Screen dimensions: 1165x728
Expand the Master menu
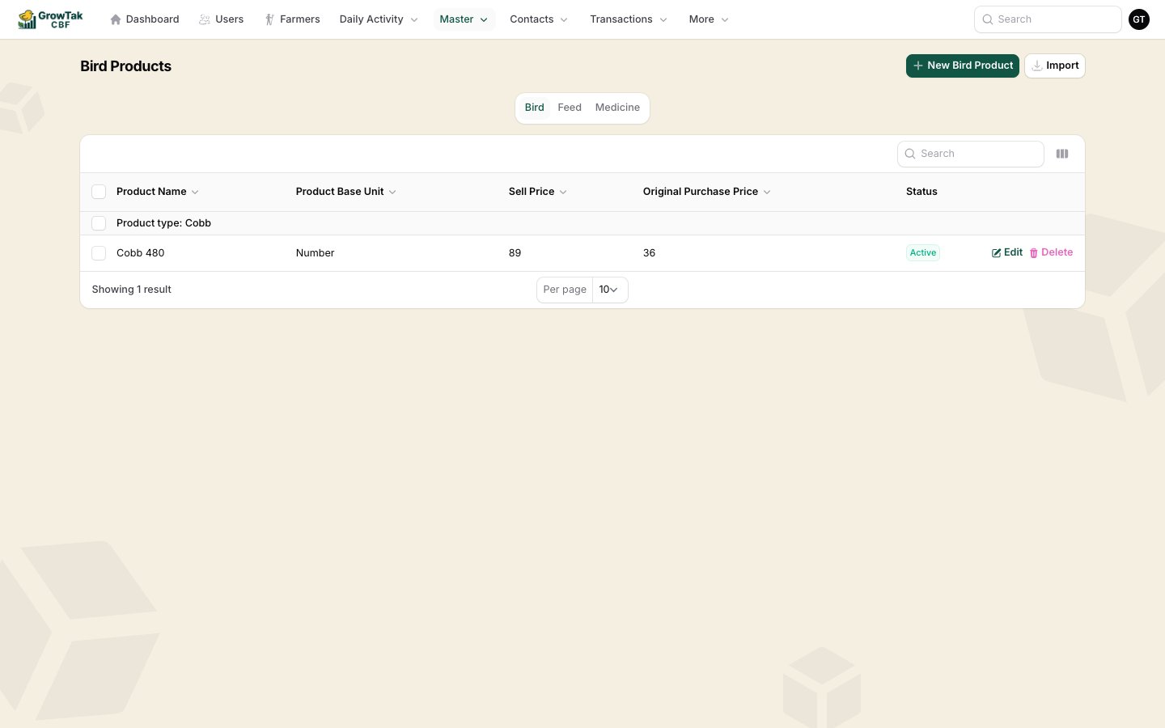click(464, 19)
